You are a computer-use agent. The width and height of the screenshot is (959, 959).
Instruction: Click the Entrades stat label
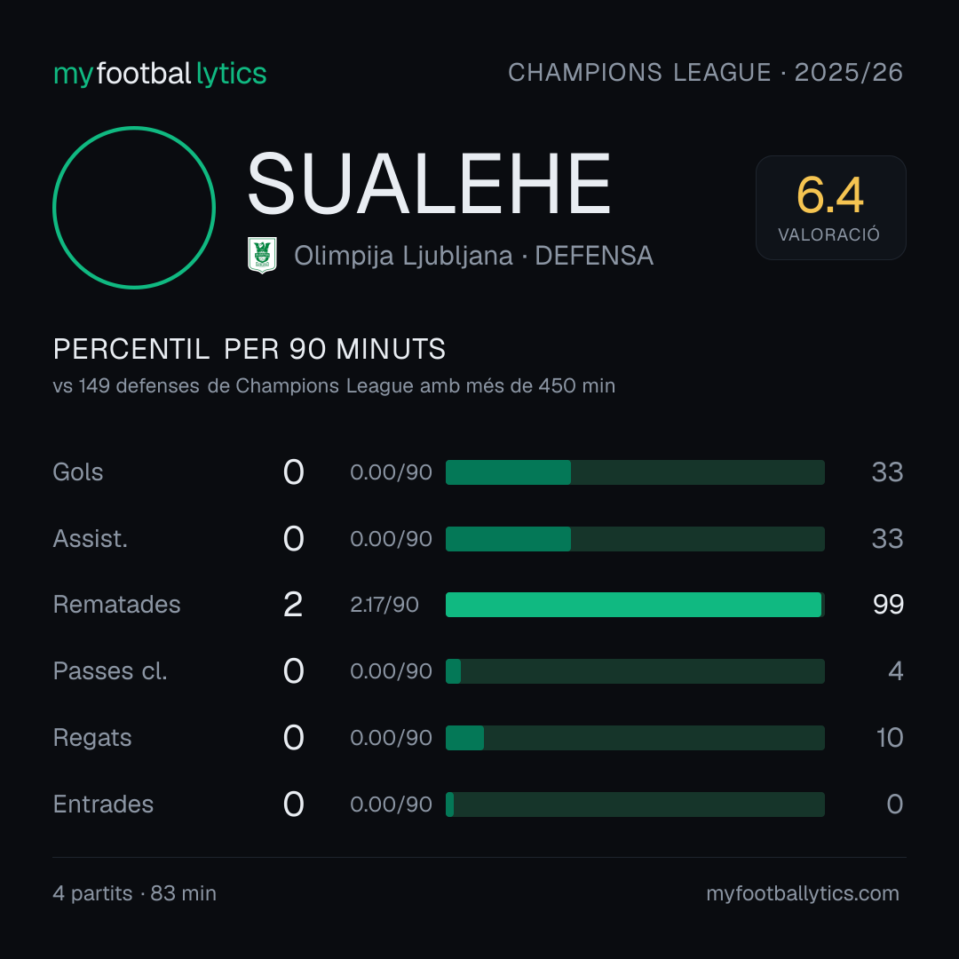[x=103, y=804]
